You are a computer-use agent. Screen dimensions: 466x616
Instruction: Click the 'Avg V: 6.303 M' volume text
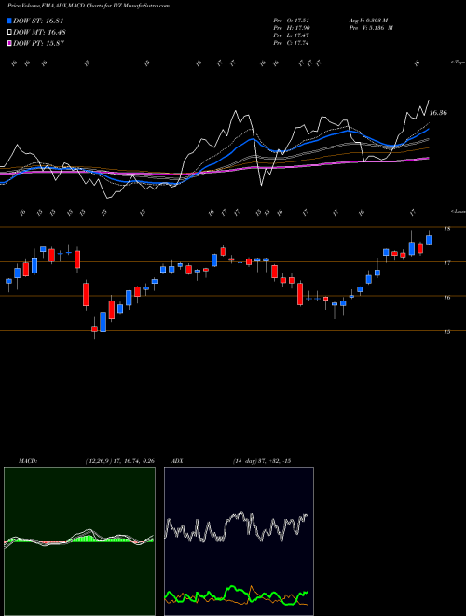tap(368, 21)
